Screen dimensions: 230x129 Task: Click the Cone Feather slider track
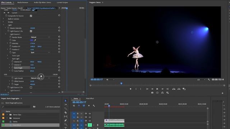[x=31, y=76]
